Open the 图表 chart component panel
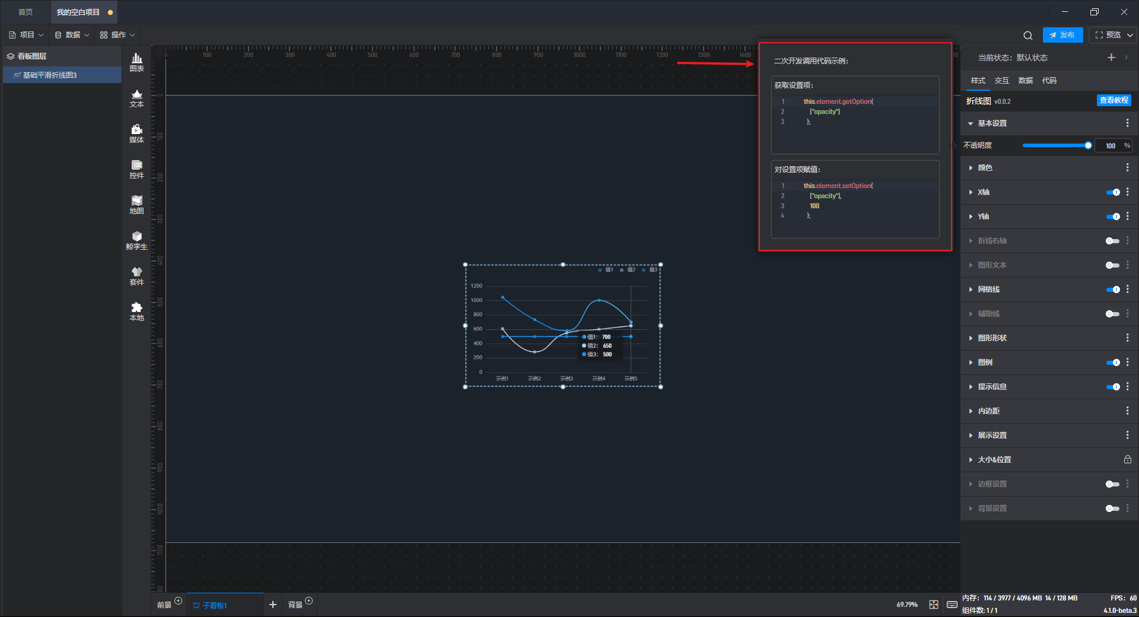 (x=136, y=62)
